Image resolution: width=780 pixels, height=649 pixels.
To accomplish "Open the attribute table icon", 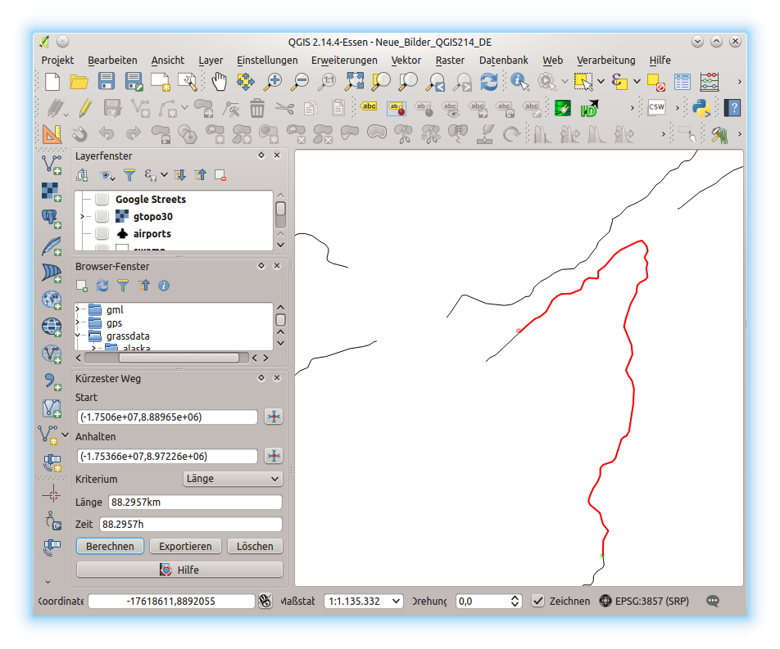I will tap(682, 81).
